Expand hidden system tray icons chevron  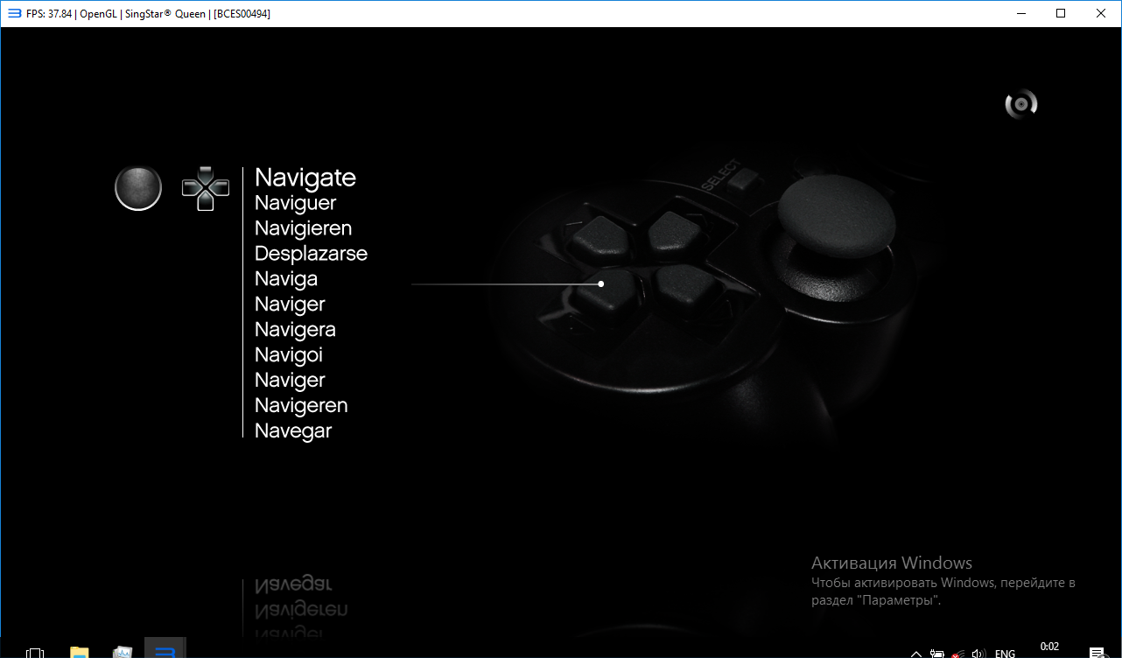915,653
